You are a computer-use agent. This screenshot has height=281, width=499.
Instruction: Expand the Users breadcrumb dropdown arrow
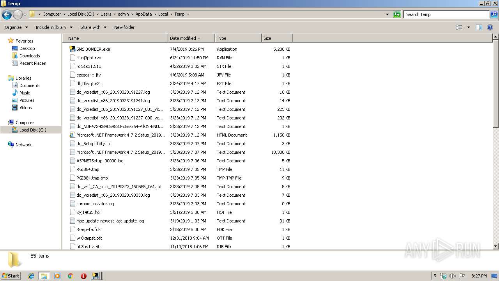114,14
